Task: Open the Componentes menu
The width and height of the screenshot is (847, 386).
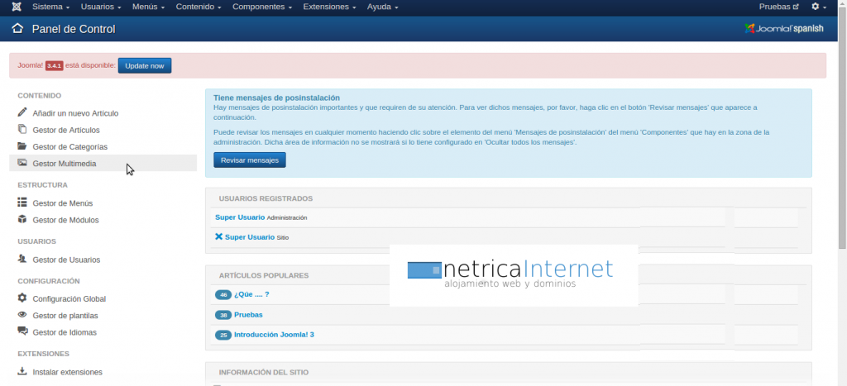Action: point(262,7)
